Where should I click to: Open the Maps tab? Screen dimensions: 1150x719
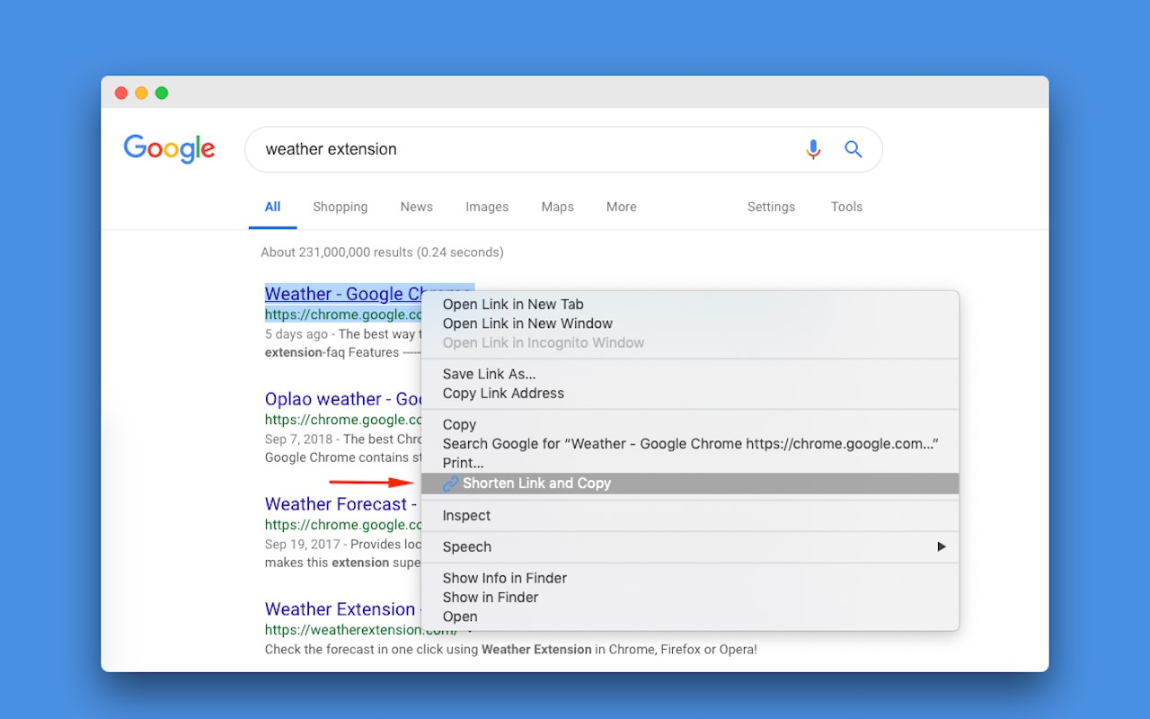pyautogui.click(x=557, y=207)
